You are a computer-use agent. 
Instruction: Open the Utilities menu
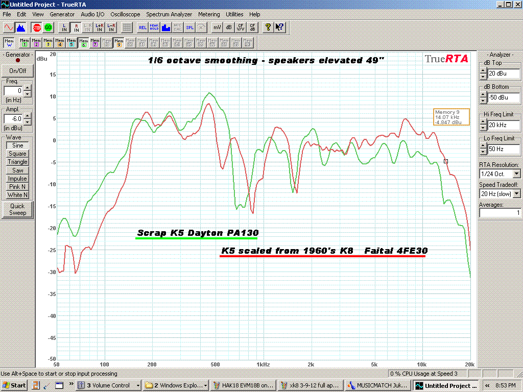tap(234, 14)
